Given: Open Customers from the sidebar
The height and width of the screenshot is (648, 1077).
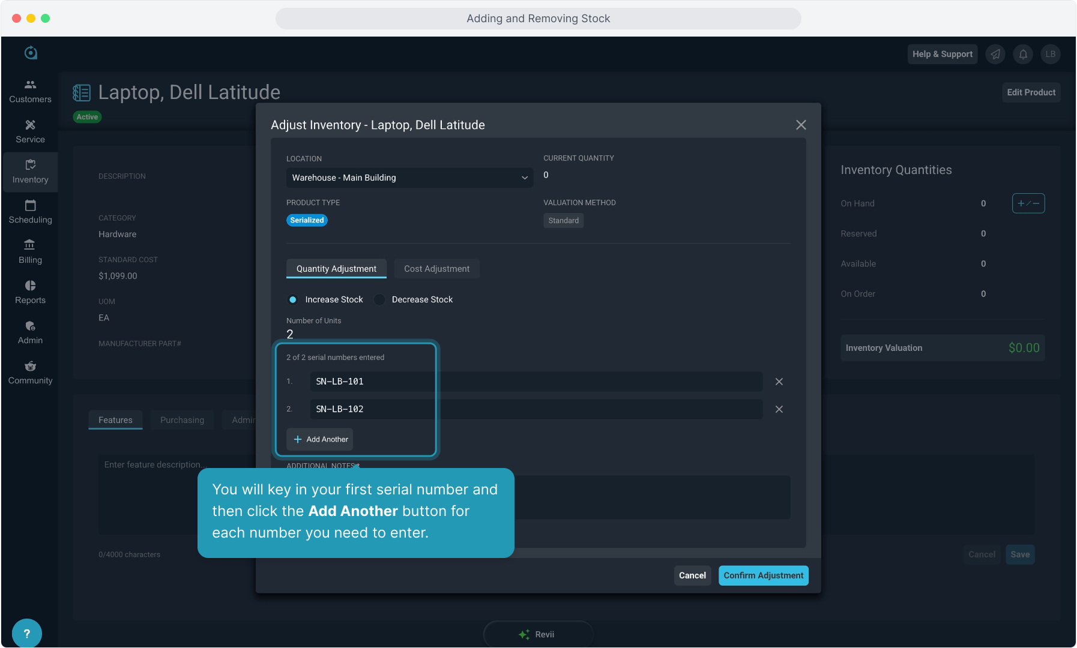Looking at the screenshot, I should [30, 91].
